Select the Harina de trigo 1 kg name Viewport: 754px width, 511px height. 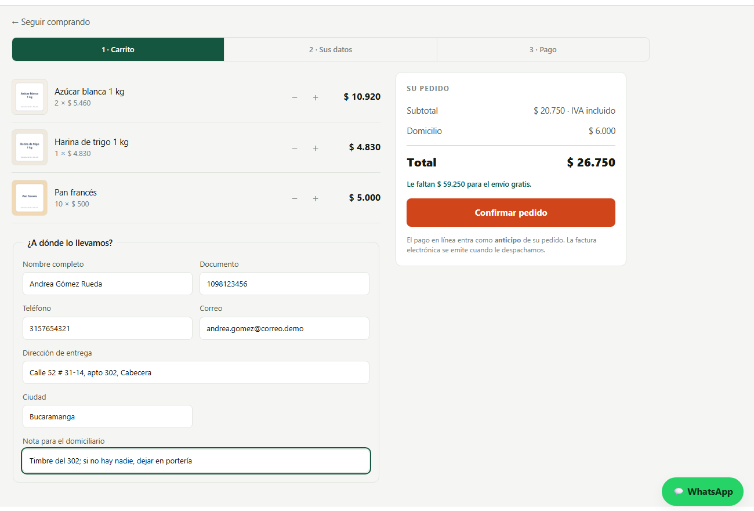pos(92,142)
